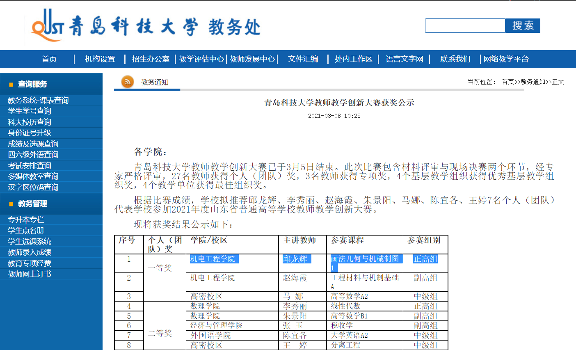Open 教师网上订书 sidebar link
576x350 pixels.
(30, 274)
